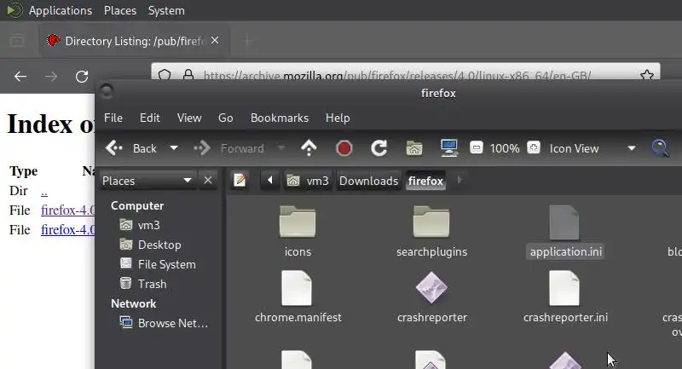Select the chrome.manifest file icon
This screenshot has width=682, height=369.
(x=297, y=288)
